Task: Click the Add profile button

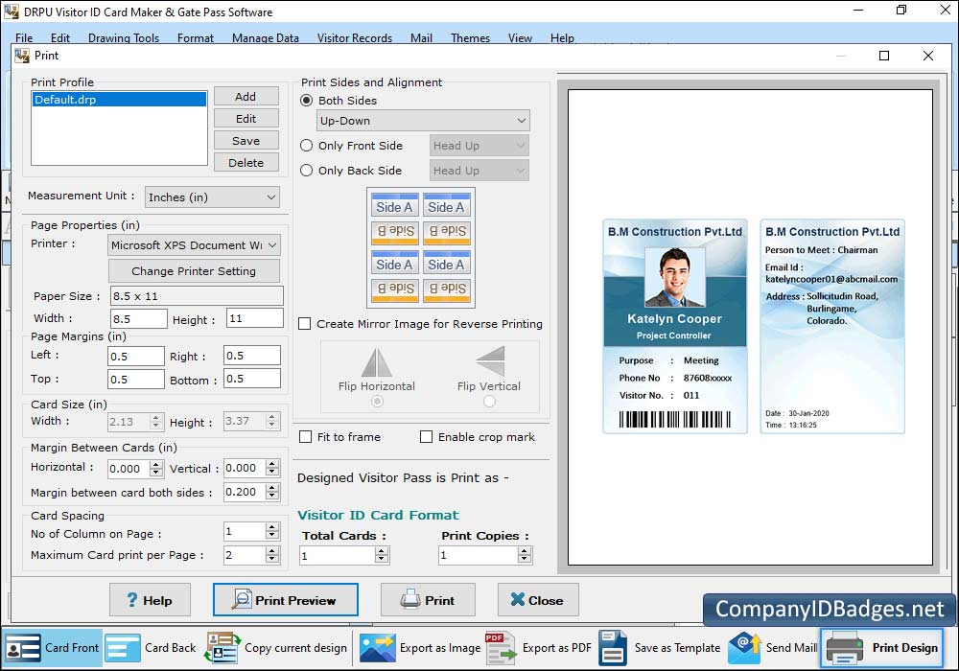Action: pyautogui.click(x=246, y=97)
